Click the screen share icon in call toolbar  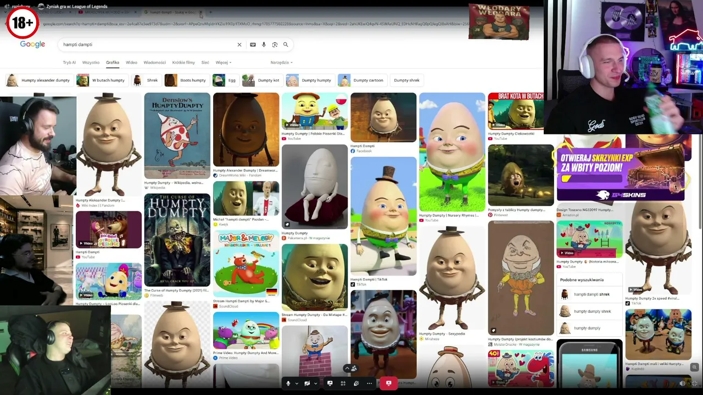tap(330, 383)
